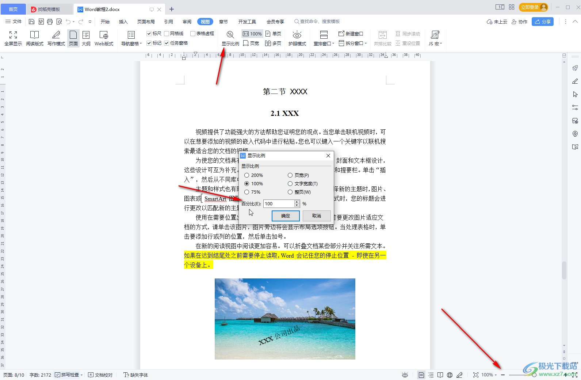Click the zoom out minus button
581x380 pixels.
(503, 375)
